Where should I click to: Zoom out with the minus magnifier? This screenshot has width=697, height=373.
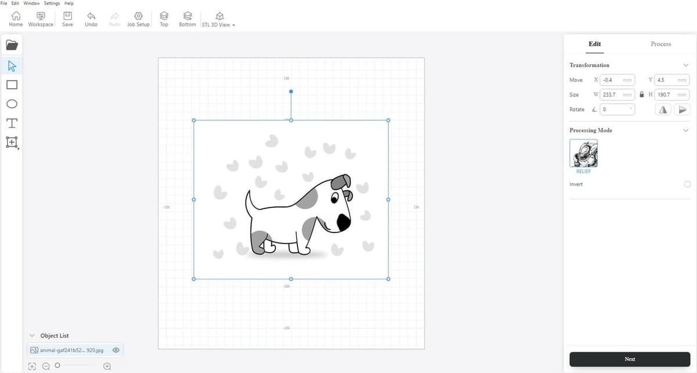(46, 366)
